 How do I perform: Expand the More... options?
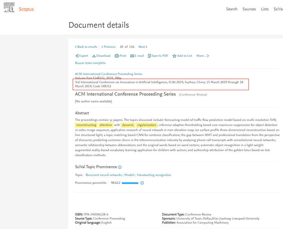(203, 56)
